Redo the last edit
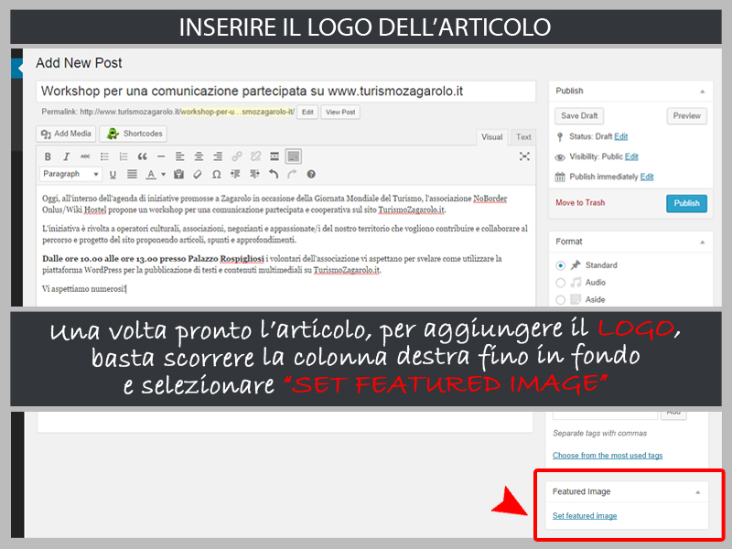The image size is (732, 549). click(x=292, y=174)
